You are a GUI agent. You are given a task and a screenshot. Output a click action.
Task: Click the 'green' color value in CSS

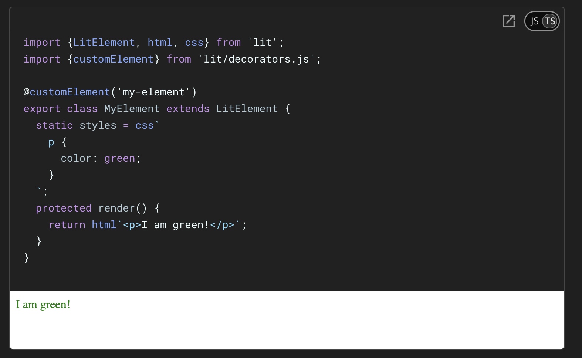click(119, 158)
